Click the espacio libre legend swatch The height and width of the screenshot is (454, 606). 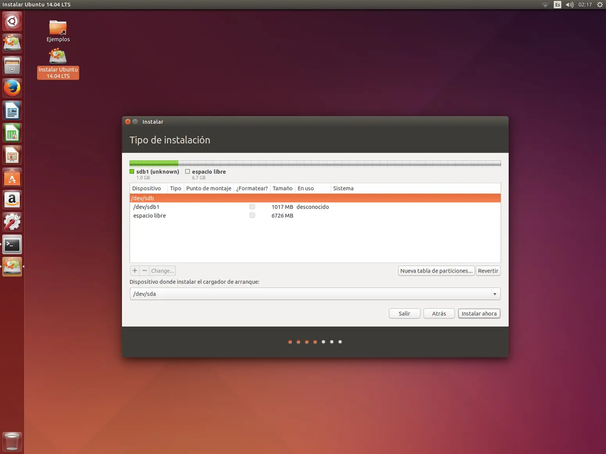(188, 172)
